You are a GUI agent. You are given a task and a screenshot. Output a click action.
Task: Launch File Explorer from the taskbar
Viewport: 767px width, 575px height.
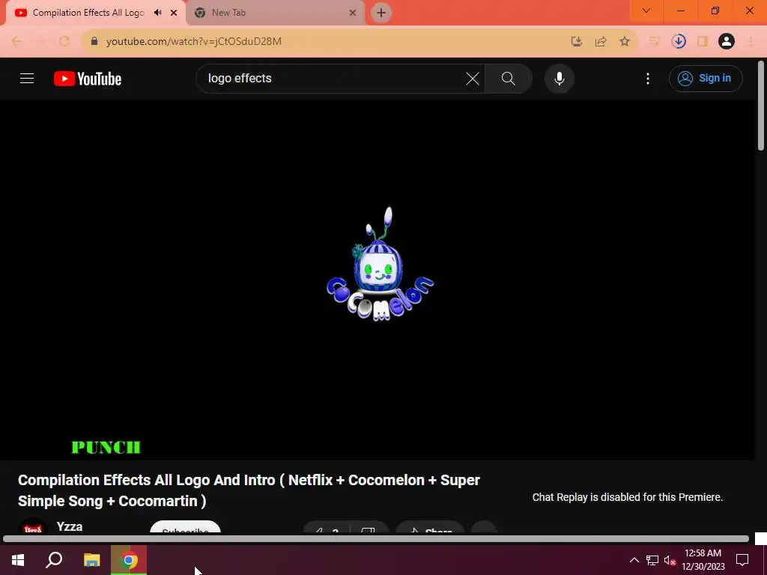click(x=91, y=560)
